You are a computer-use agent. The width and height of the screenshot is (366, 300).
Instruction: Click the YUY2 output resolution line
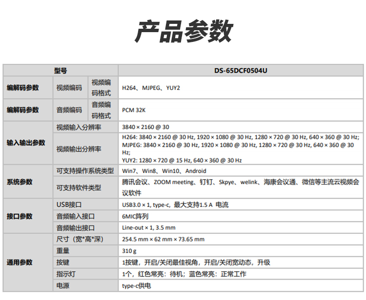(x=182, y=161)
